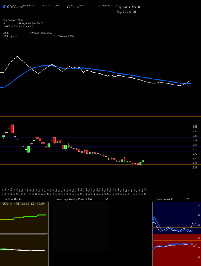Click the "ADX: 0 +DY: 58.33 -DY: 58.33" header
This screenshot has height=266, width=201.
click(23, 204)
